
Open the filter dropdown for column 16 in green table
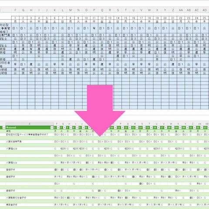158,128
